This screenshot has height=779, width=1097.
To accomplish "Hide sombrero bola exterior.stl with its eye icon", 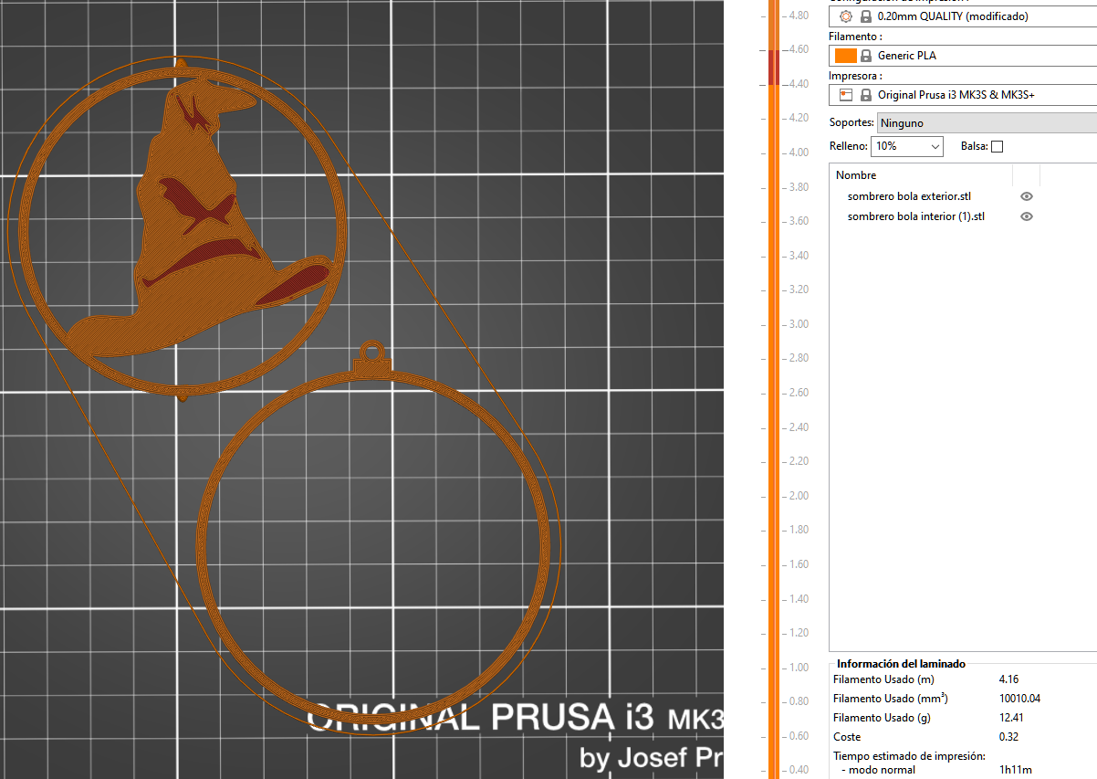I will [1027, 196].
